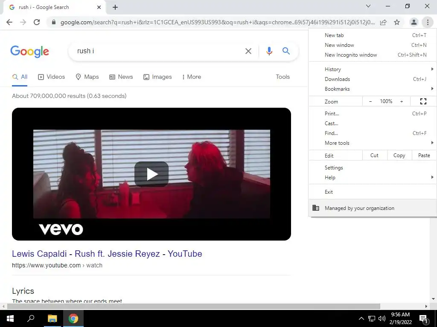Click the horizontal scrollbar thumb
The height and width of the screenshot is (327, 437).
[x=194, y=306]
